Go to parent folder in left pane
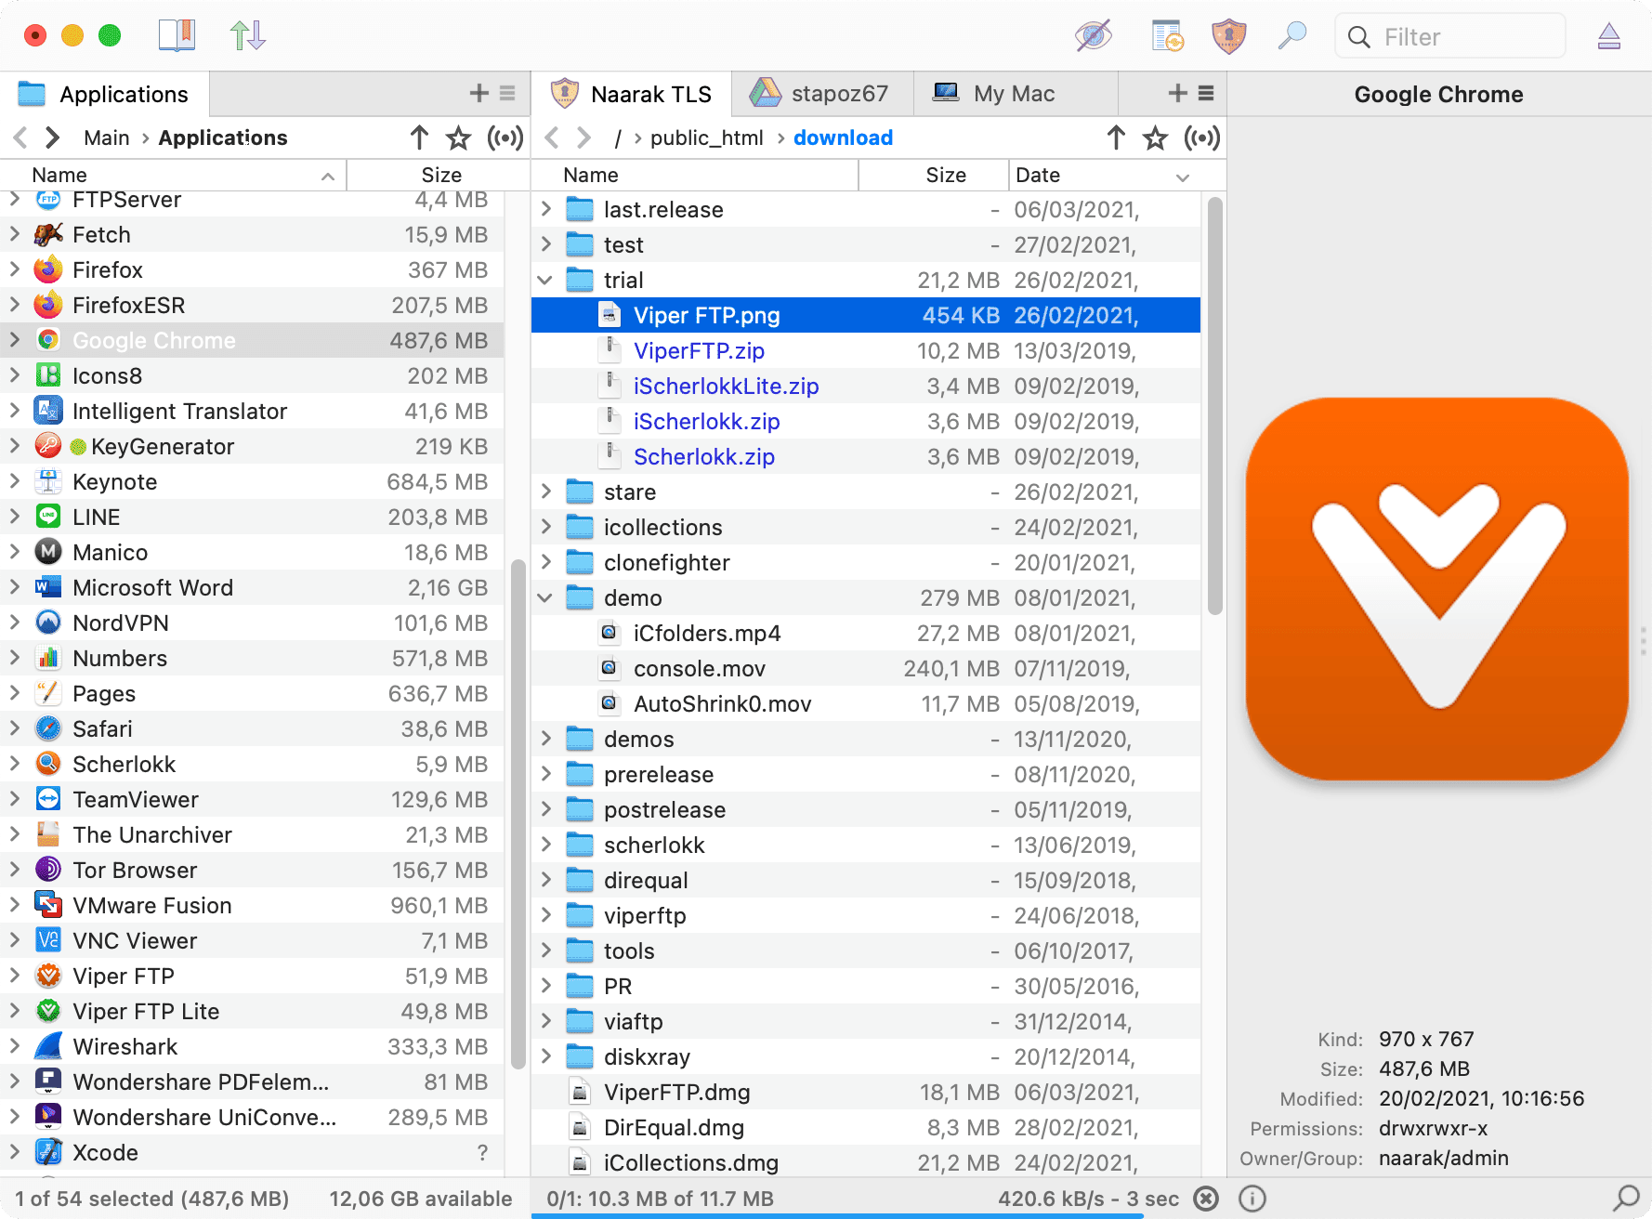This screenshot has height=1219, width=1652. [x=419, y=138]
